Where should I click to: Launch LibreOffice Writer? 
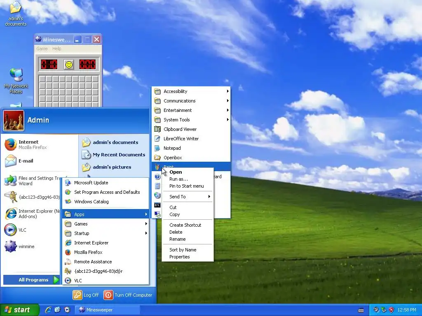coord(191,139)
